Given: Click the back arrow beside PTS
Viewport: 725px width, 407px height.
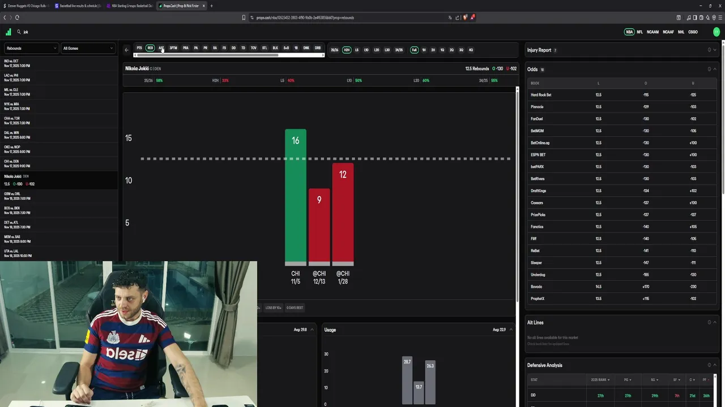Looking at the screenshot, I should coord(127,50).
